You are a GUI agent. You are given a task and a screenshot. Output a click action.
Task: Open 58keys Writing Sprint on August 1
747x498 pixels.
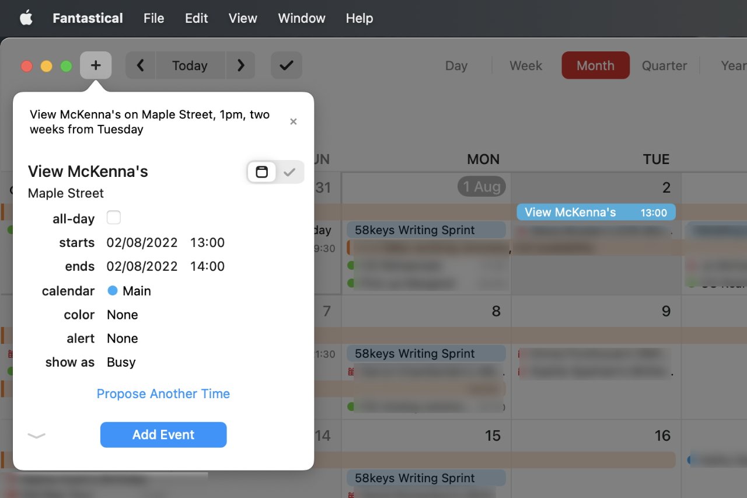[x=426, y=230]
